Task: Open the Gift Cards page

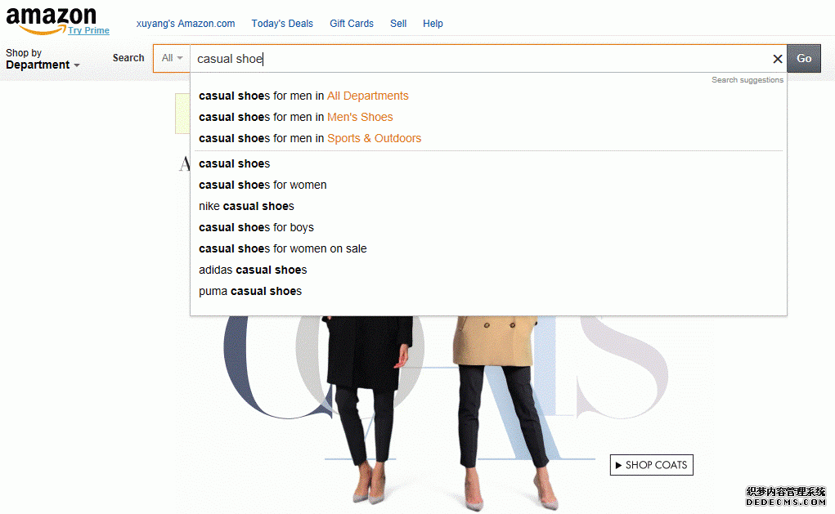Action: (x=352, y=24)
